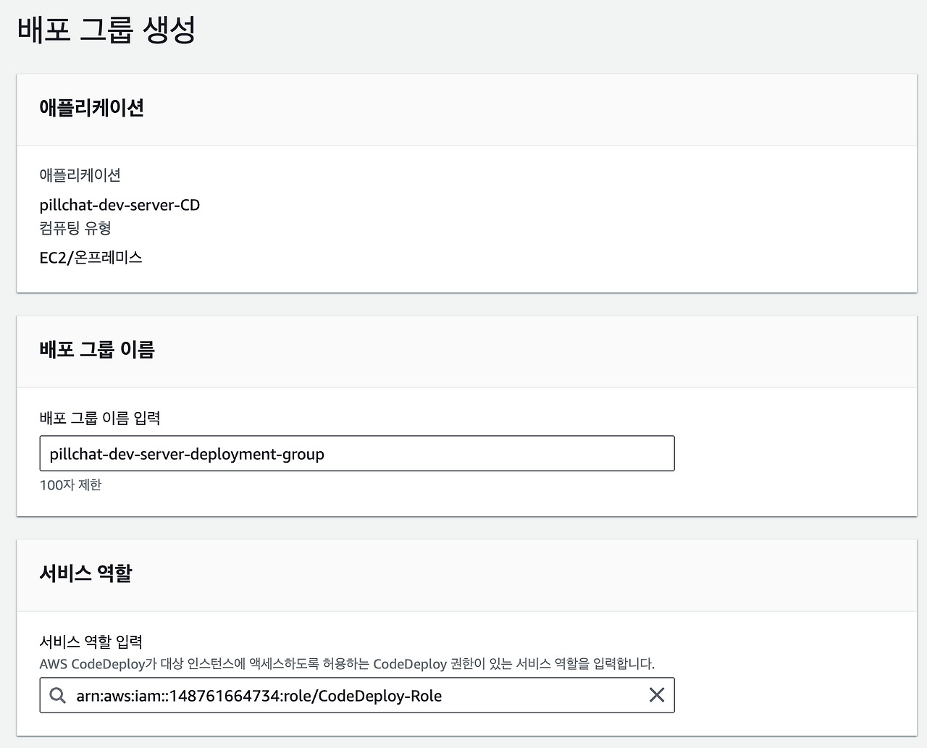Click the EC2/온프레미스 compute type value
This screenshot has height=748, width=927.
91,258
